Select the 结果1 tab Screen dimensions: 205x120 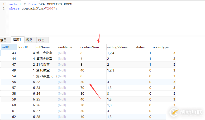tap(17, 40)
